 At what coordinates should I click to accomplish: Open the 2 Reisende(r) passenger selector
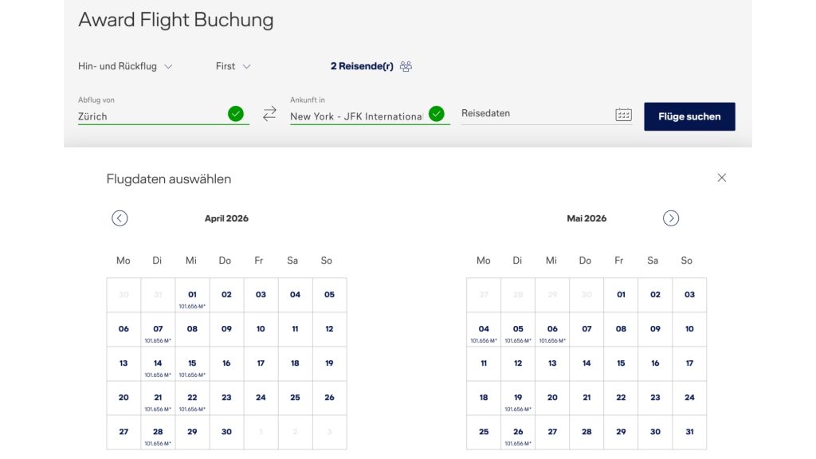362,66
